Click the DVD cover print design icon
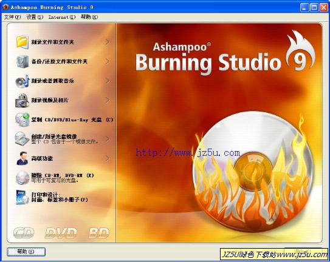This screenshot has width=330, height=262. pos(22,197)
